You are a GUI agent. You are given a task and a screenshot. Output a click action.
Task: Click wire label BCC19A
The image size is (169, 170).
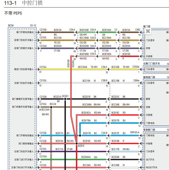(x=86, y=81)
